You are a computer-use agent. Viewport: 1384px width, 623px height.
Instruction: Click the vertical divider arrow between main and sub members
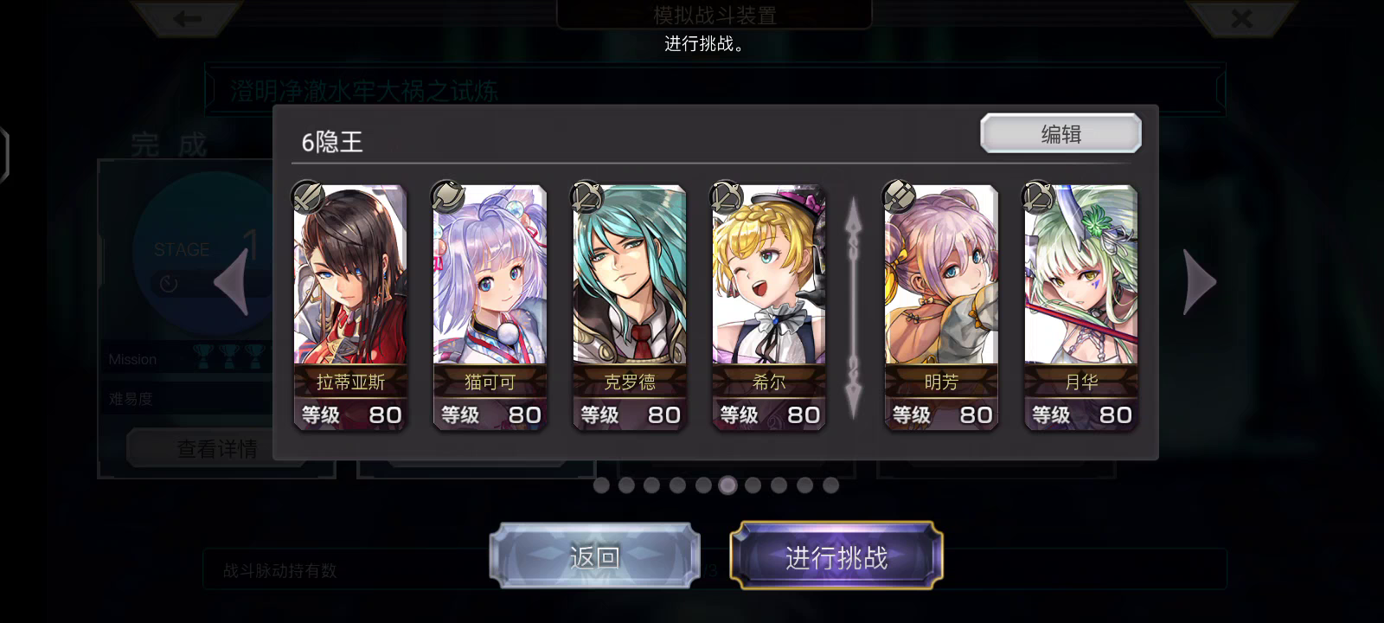(x=854, y=309)
